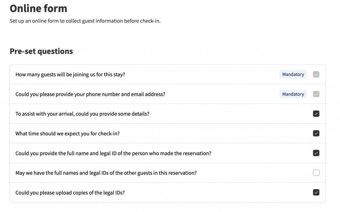Click the Online form page heading
Viewport: 340px width, 212px height.
pyautogui.click(x=39, y=8)
